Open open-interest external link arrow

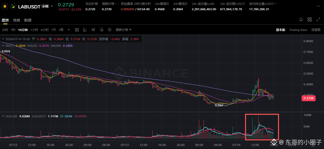point(275,4)
